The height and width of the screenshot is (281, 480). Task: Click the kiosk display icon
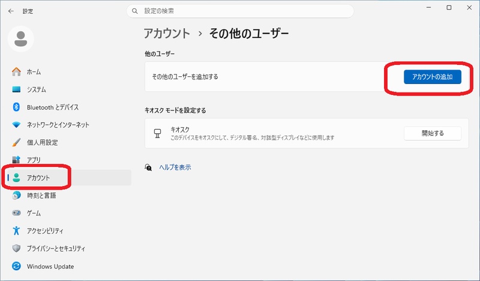pyautogui.click(x=157, y=133)
